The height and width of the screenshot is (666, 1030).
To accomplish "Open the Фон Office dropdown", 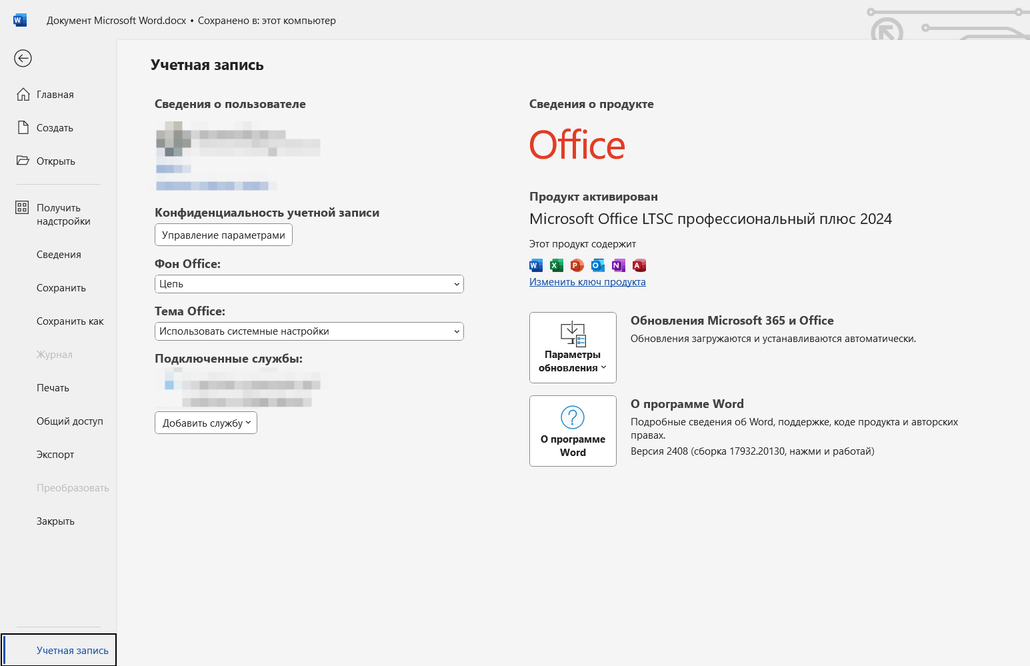I will 309,284.
